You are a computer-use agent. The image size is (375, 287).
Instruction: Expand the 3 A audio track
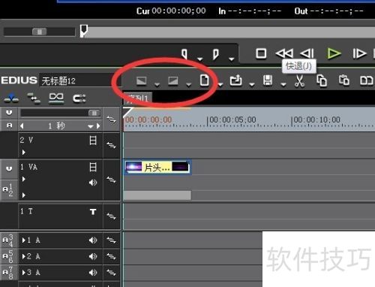coord(24,273)
